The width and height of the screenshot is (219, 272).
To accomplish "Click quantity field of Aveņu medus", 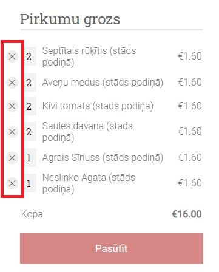I will pos(30,83).
